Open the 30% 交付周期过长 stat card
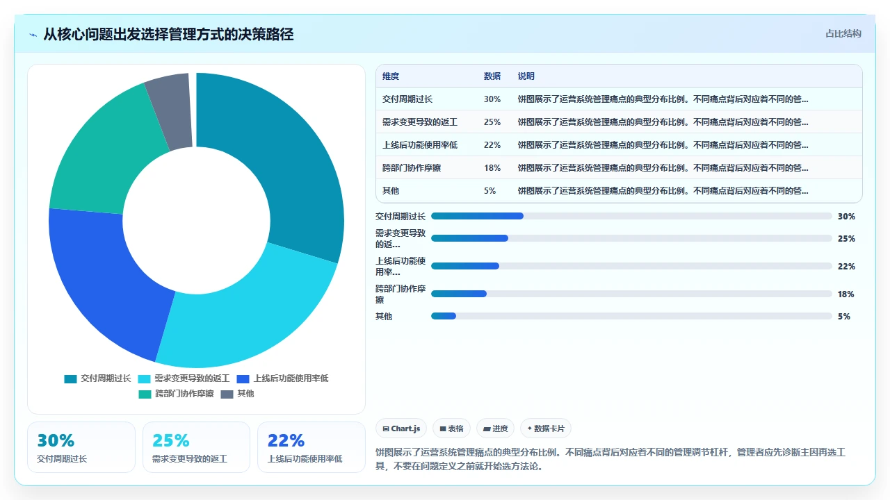890x500 pixels. click(81, 447)
